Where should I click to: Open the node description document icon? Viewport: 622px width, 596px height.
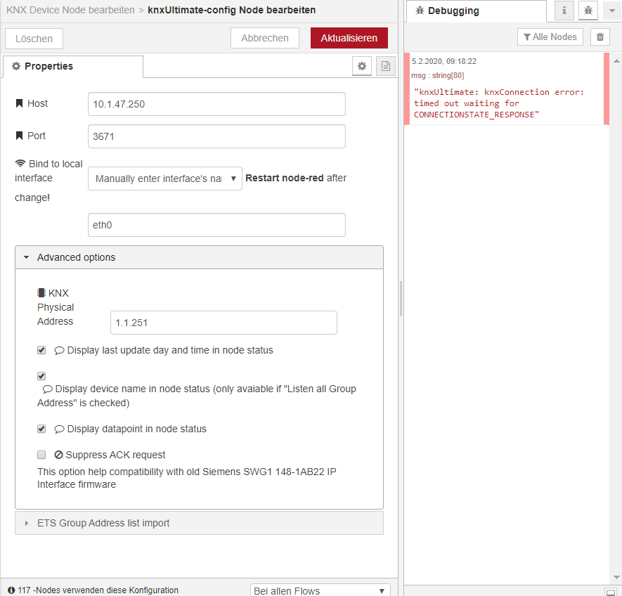tap(384, 65)
